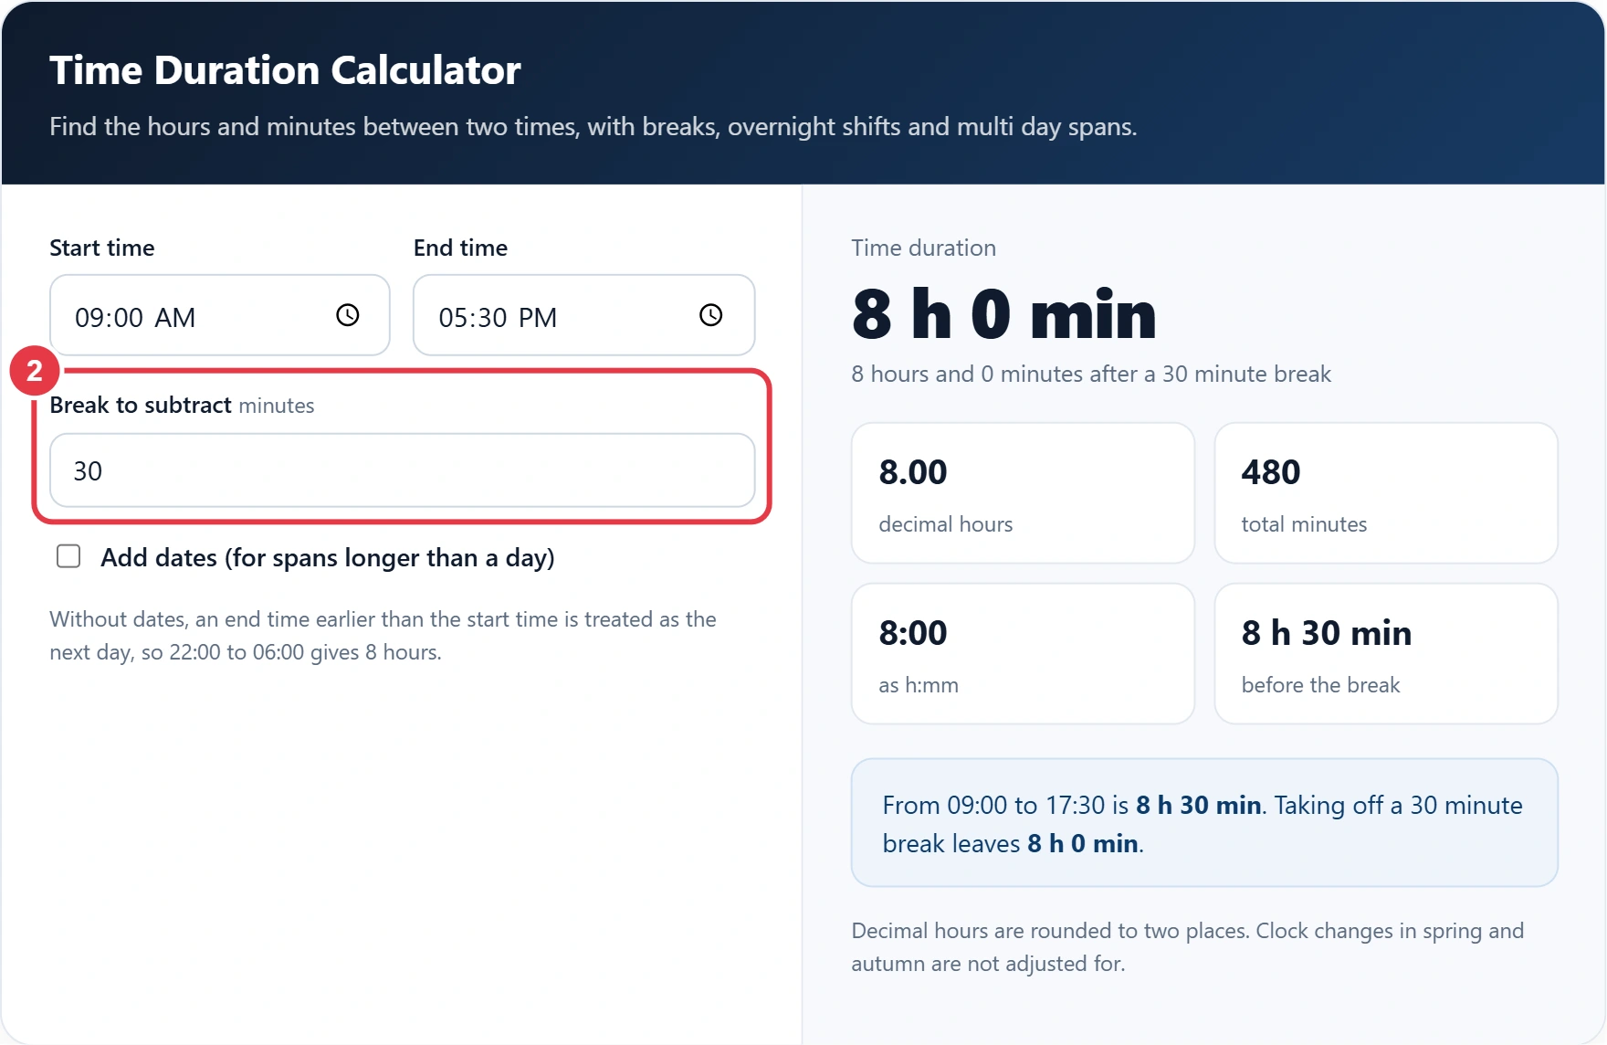Select the 8.00 decimal hours card

[1023, 493]
